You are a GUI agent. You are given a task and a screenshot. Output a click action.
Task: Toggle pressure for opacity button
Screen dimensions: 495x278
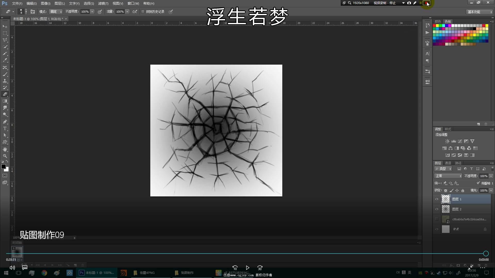100,12
